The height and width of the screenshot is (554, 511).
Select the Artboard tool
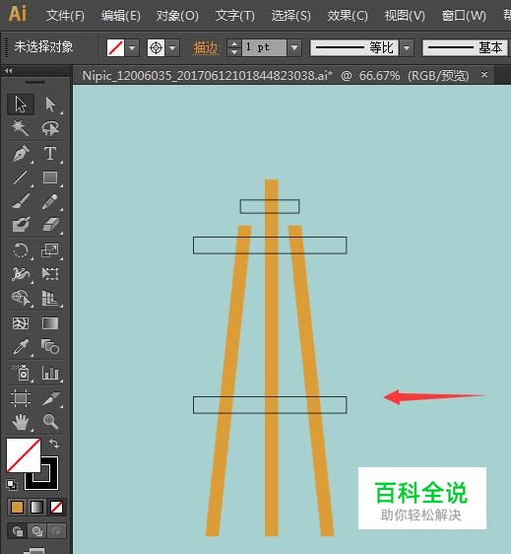point(21,398)
